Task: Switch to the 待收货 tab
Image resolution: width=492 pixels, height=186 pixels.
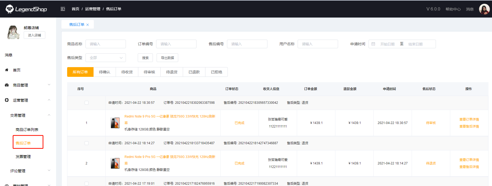Action: pos(127,72)
